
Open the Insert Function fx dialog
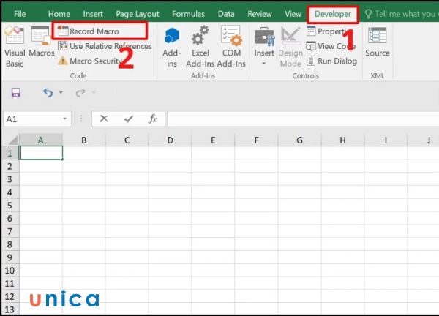(153, 119)
